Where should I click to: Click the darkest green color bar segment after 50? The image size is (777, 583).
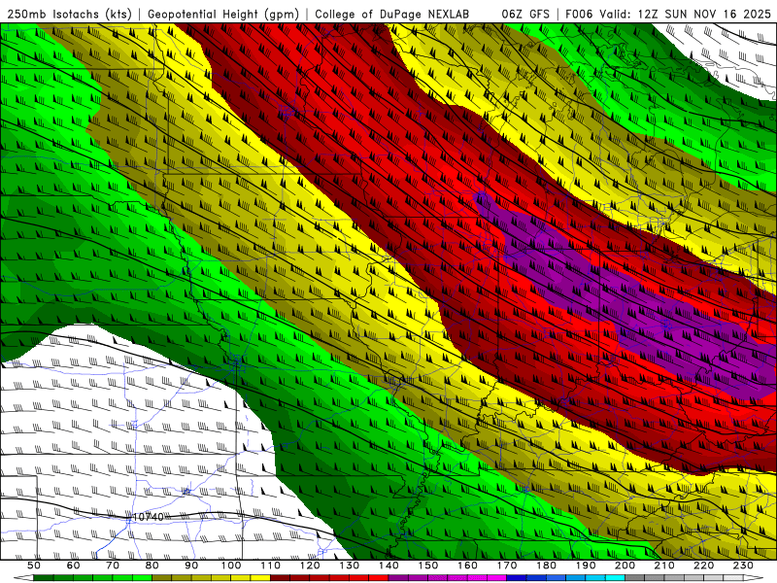pyautogui.click(x=44, y=578)
